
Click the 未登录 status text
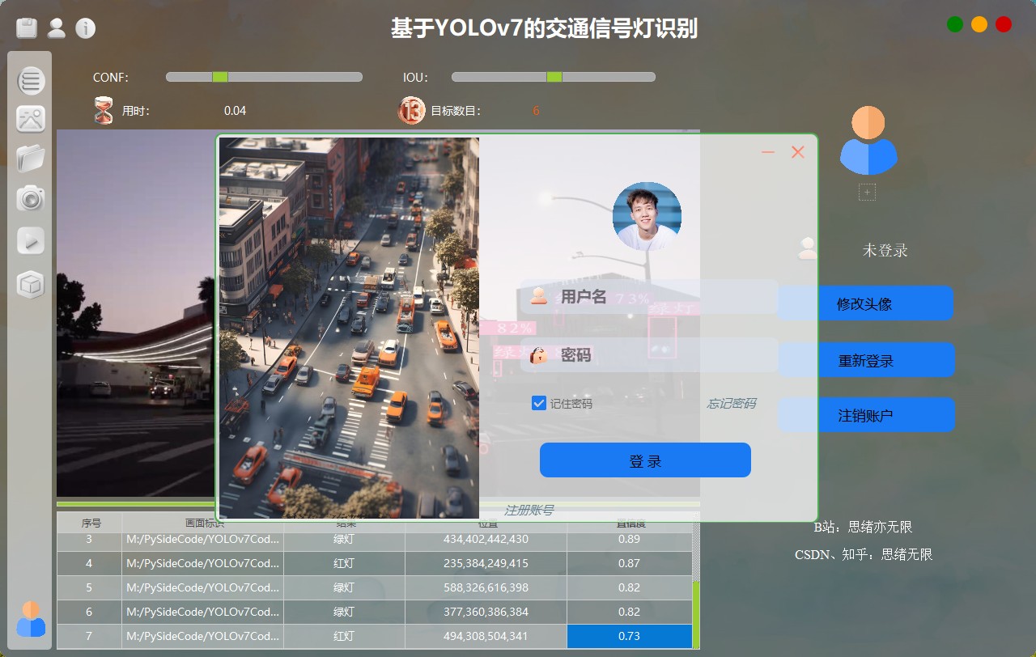pos(885,250)
